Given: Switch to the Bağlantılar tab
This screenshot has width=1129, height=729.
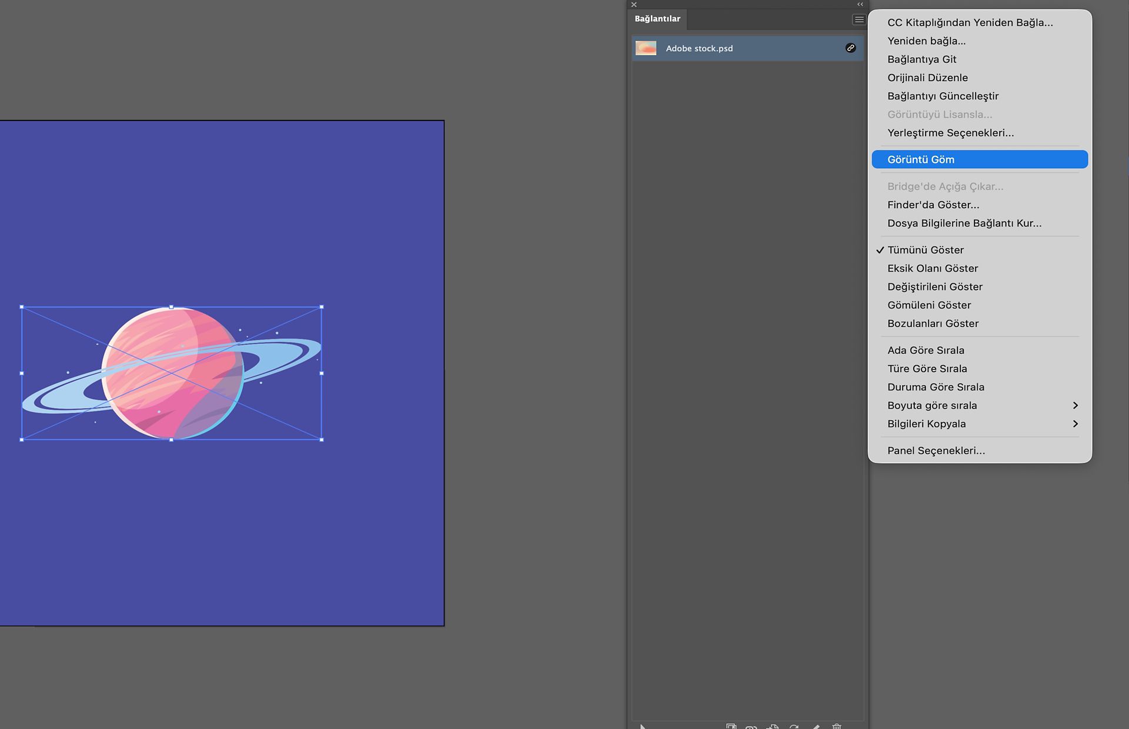Looking at the screenshot, I should [x=657, y=19].
